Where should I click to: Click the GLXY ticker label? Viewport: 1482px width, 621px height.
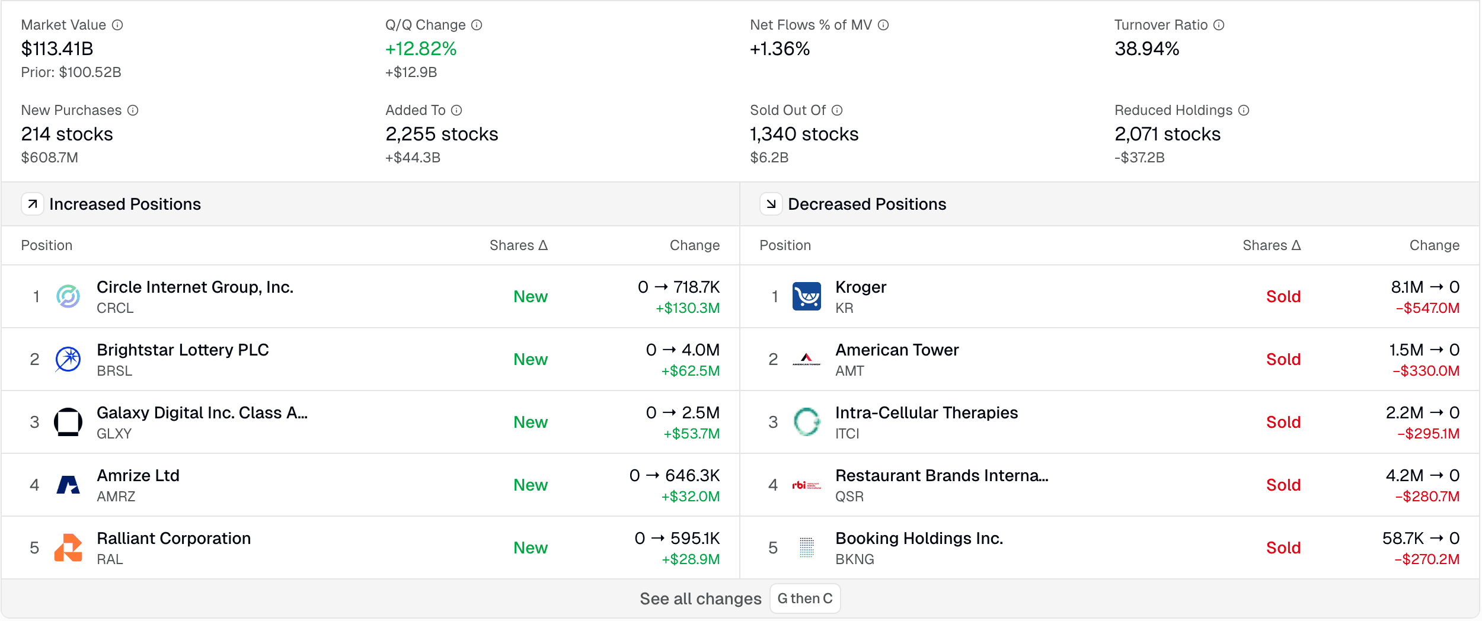[114, 433]
